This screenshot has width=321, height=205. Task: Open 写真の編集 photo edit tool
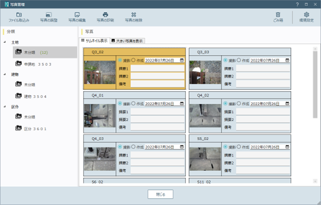(x=77, y=17)
